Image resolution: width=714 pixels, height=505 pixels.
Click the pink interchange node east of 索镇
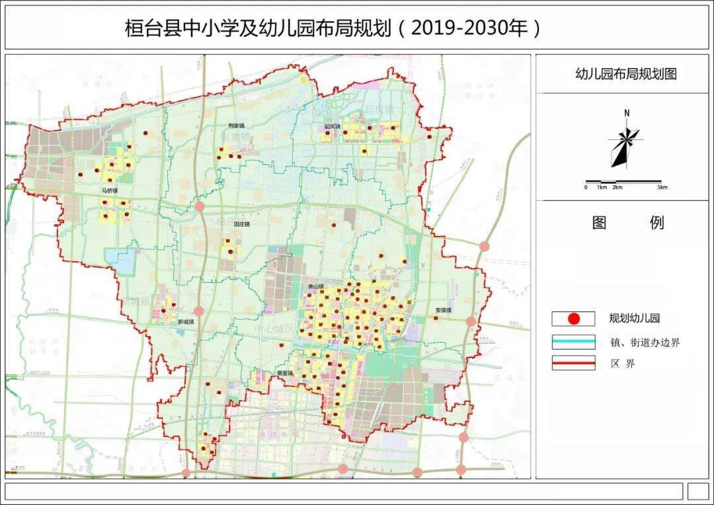pyautogui.click(x=471, y=322)
